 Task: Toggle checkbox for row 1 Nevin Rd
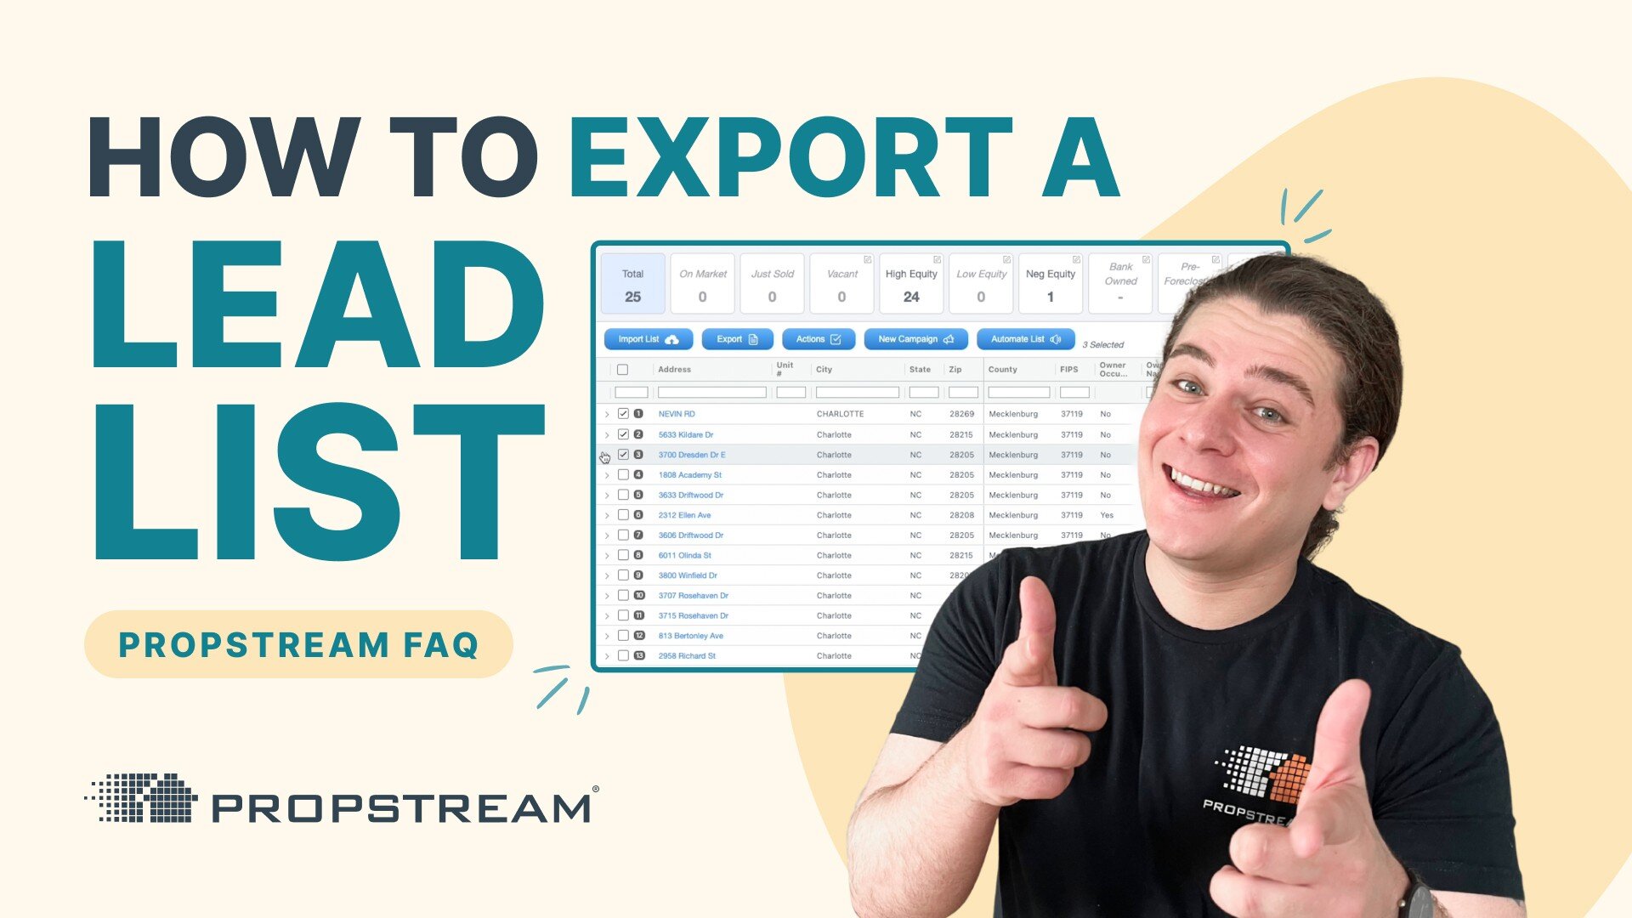(622, 415)
